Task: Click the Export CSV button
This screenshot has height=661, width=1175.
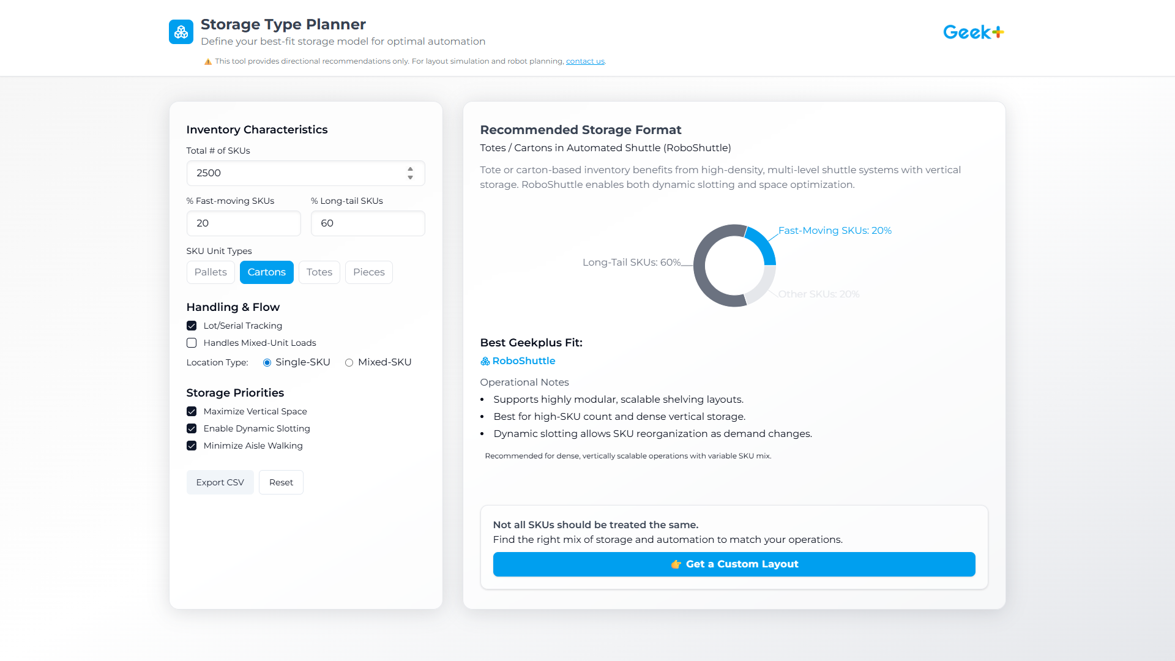Action: (x=220, y=482)
